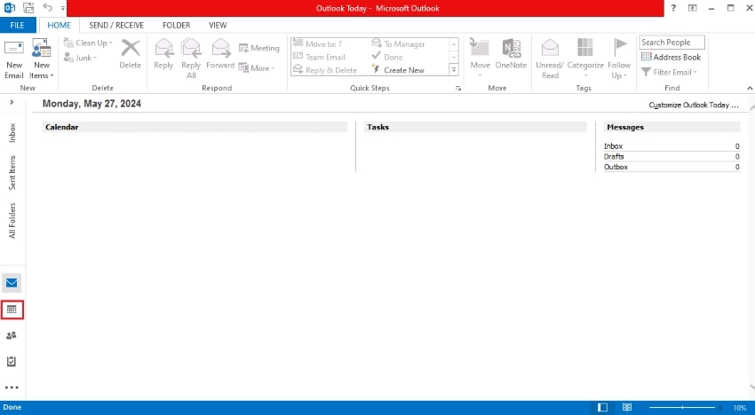Image resolution: width=755 pixels, height=415 pixels.
Task: Click the Reply icon
Action: [163, 54]
